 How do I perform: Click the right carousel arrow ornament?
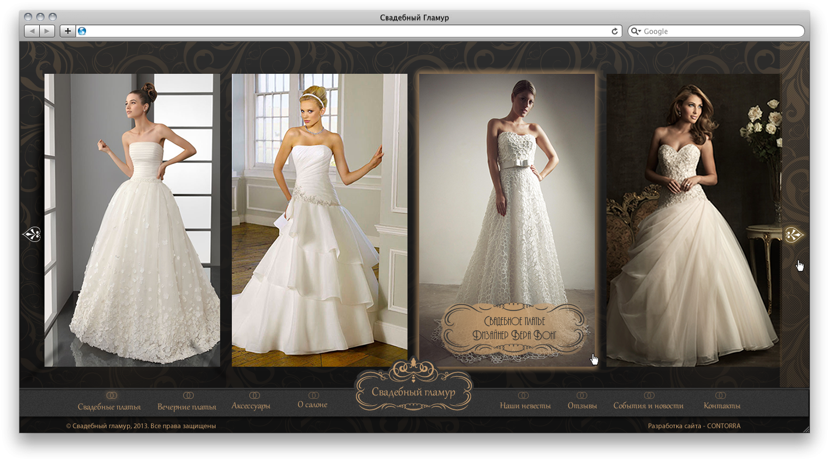point(794,235)
